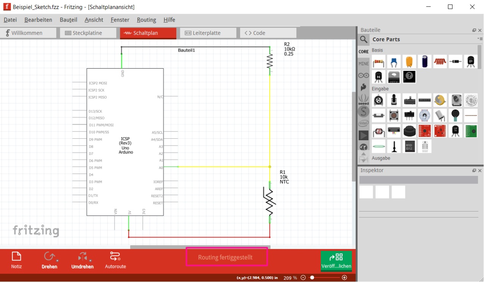Choose the PNP transistor part

(x=471, y=61)
